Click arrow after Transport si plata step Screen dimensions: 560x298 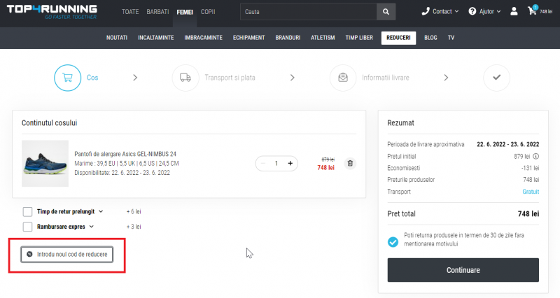(x=292, y=78)
